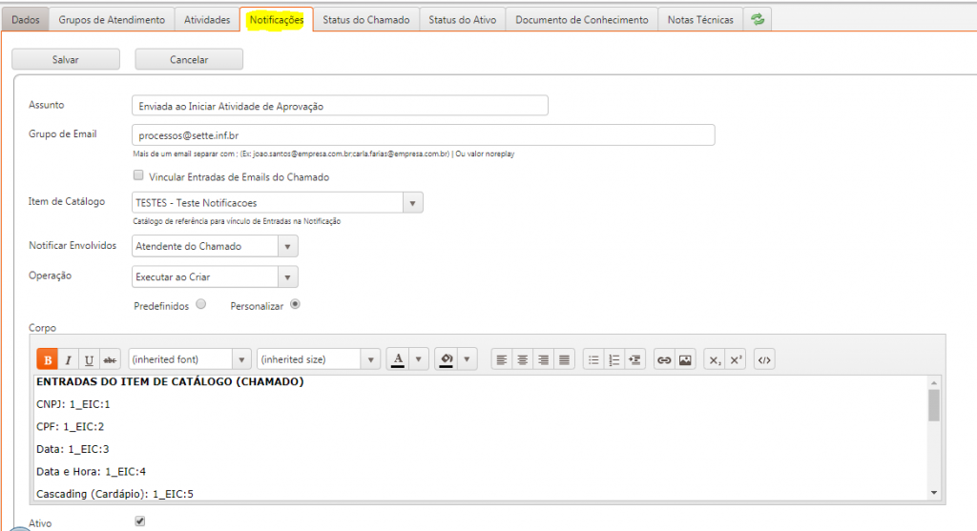
Task: Toggle bold formatting in editor toolbar
Action: 47,359
